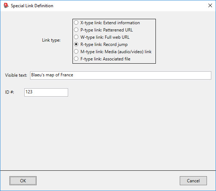This screenshot has width=216, height=191.
Task: Click the 'Visible text:' label
Action: tap(16, 75)
